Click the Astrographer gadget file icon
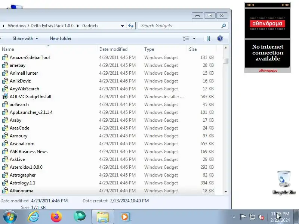Screen dimensions: 299x224 [5, 175]
